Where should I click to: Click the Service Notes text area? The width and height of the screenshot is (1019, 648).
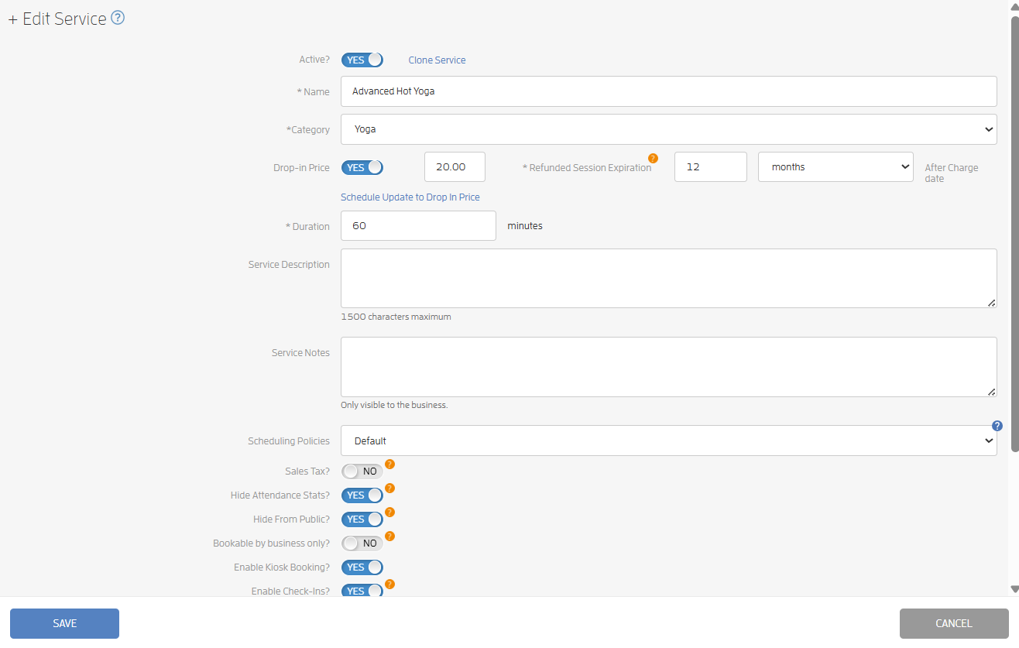pos(668,367)
